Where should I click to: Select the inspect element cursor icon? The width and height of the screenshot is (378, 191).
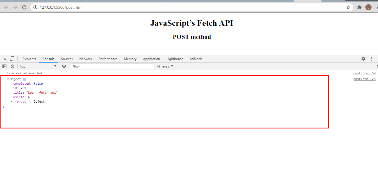[4, 59]
